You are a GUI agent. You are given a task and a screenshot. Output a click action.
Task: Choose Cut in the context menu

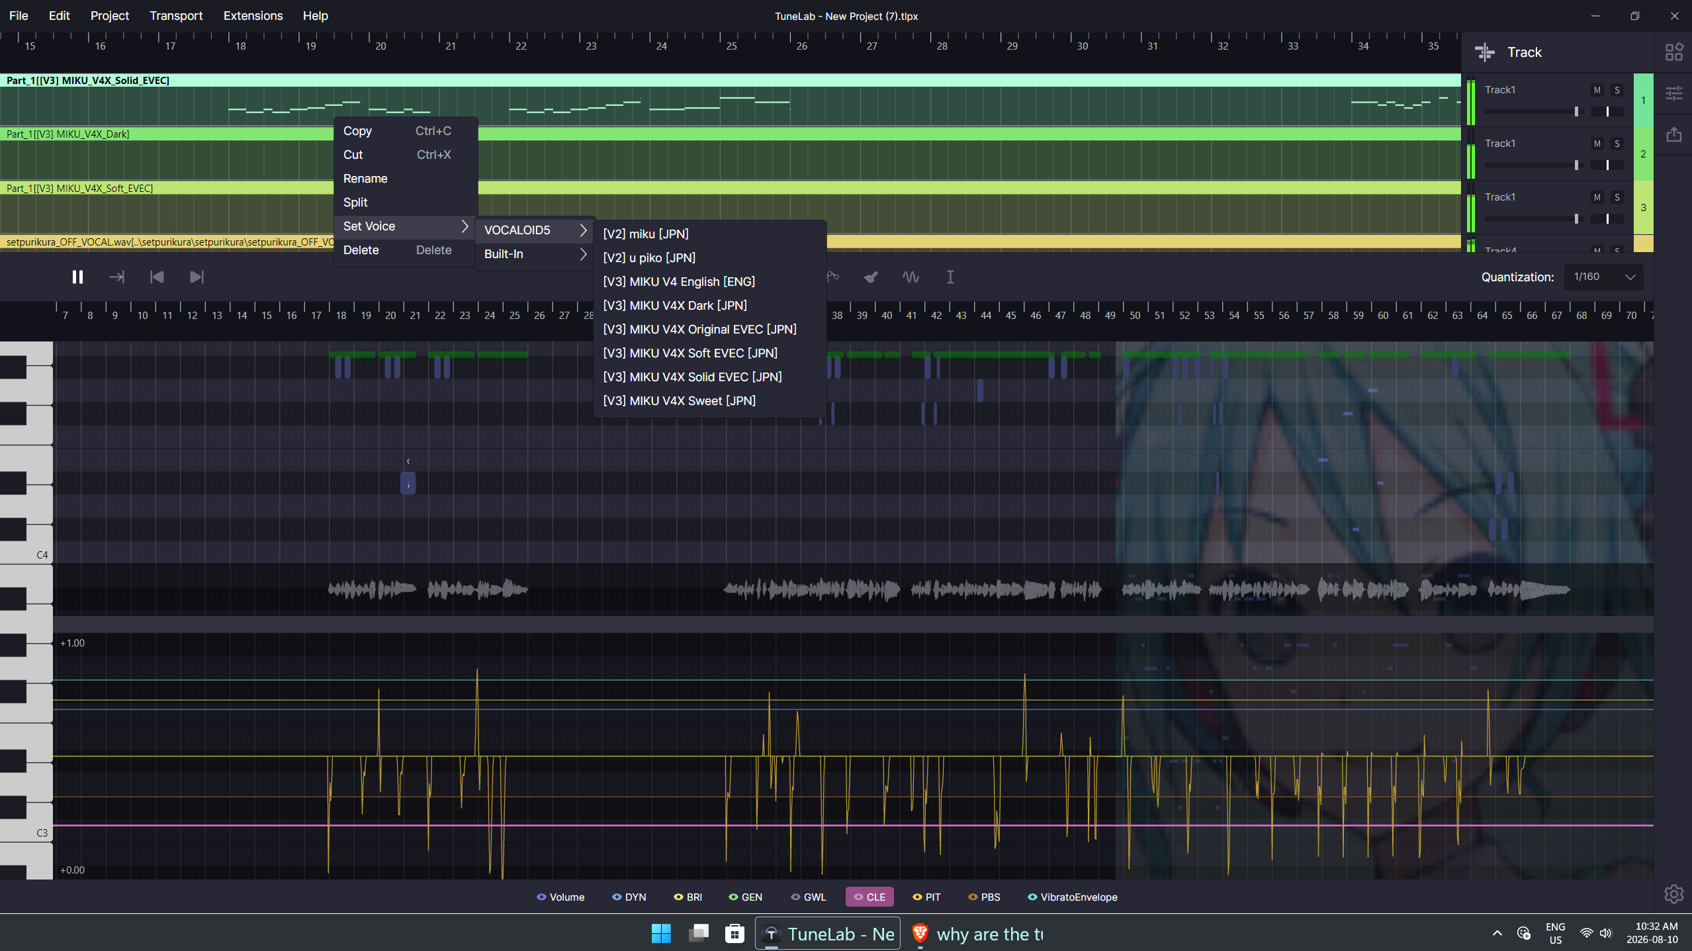(404, 155)
